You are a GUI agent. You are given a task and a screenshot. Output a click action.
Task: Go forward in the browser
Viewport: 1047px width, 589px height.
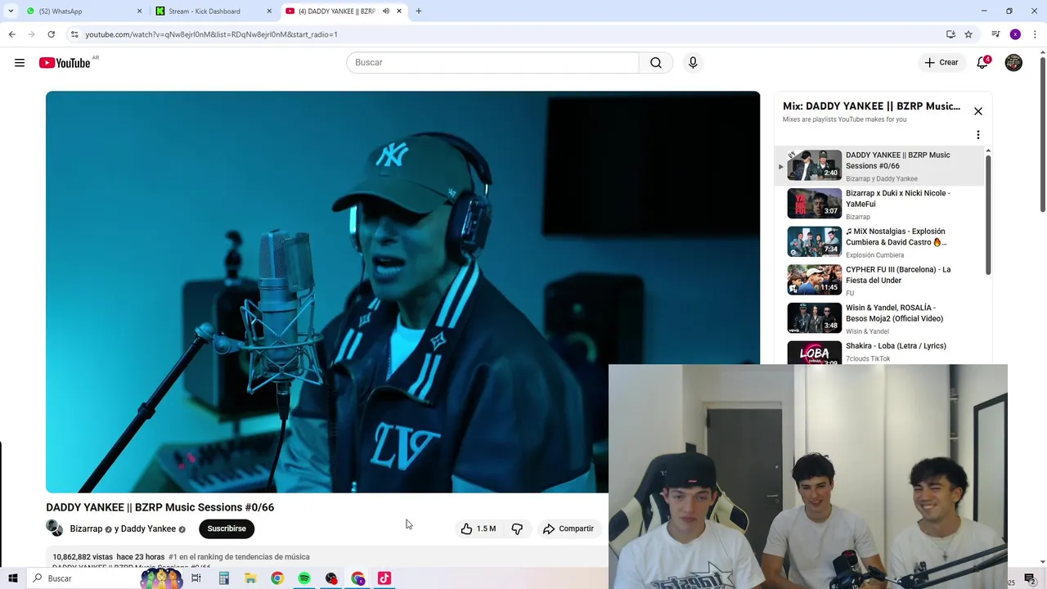[32, 34]
